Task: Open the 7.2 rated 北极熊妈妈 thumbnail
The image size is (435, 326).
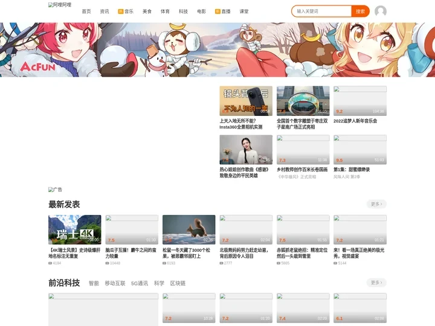Action: (246, 229)
